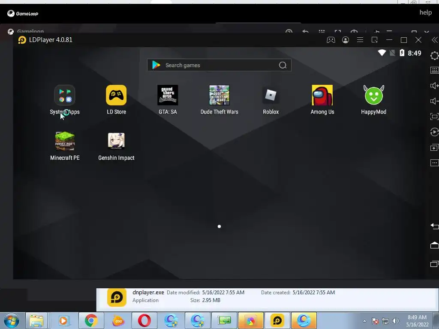Click the system tray volume speaker icon

click(396, 321)
